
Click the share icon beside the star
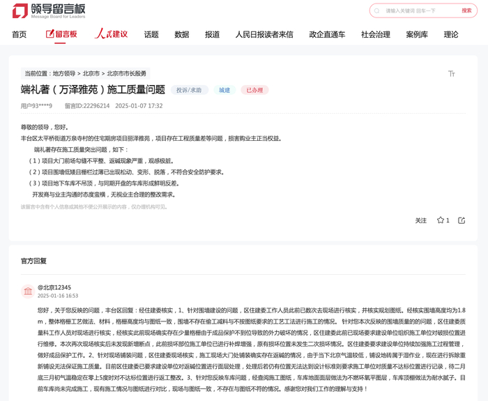[x=462, y=220]
